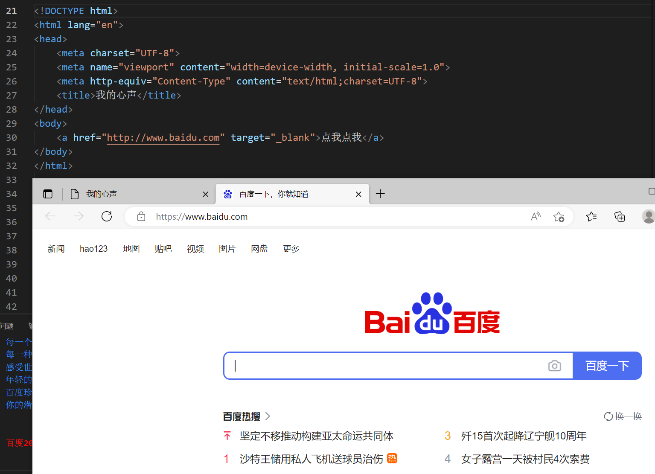Navigate forward in the browser
The width and height of the screenshot is (655, 474).
pos(78,216)
